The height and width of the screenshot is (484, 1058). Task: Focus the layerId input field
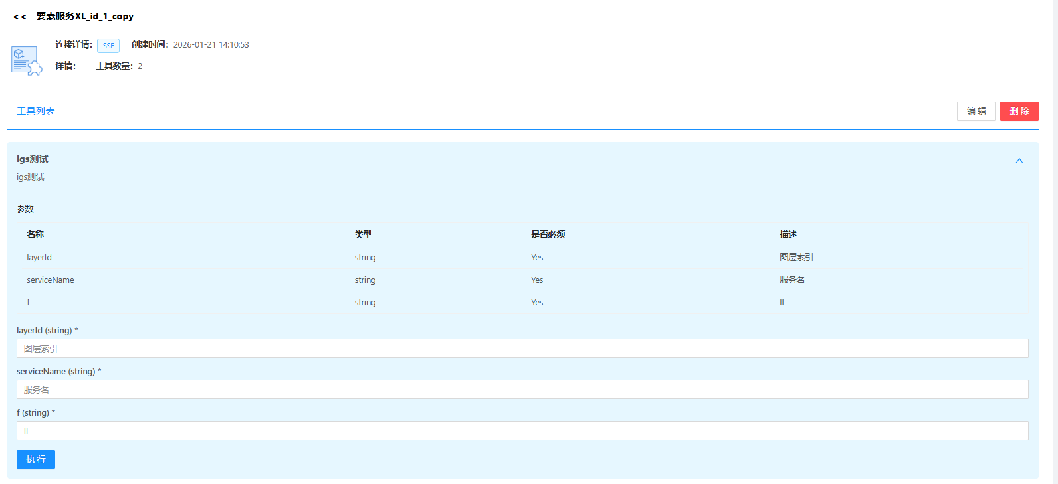(522, 349)
